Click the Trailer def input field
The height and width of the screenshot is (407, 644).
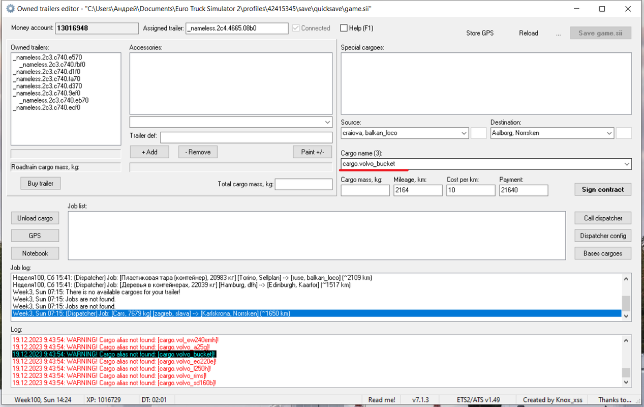click(x=246, y=137)
